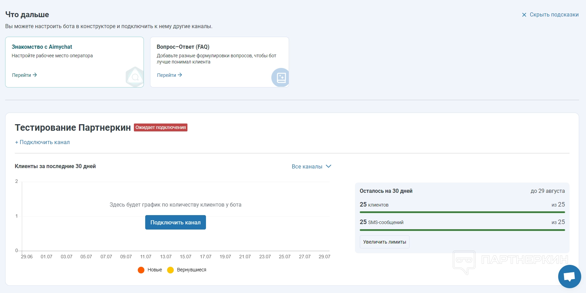Click the + Подключить канал link
The height and width of the screenshot is (293, 586).
(x=42, y=142)
